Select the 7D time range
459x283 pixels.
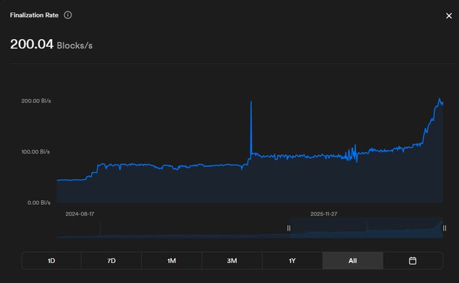pyautogui.click(x=111, y=261)
